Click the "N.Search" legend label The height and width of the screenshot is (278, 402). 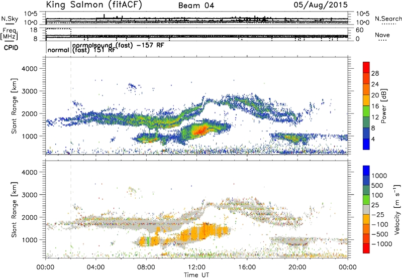388,19
